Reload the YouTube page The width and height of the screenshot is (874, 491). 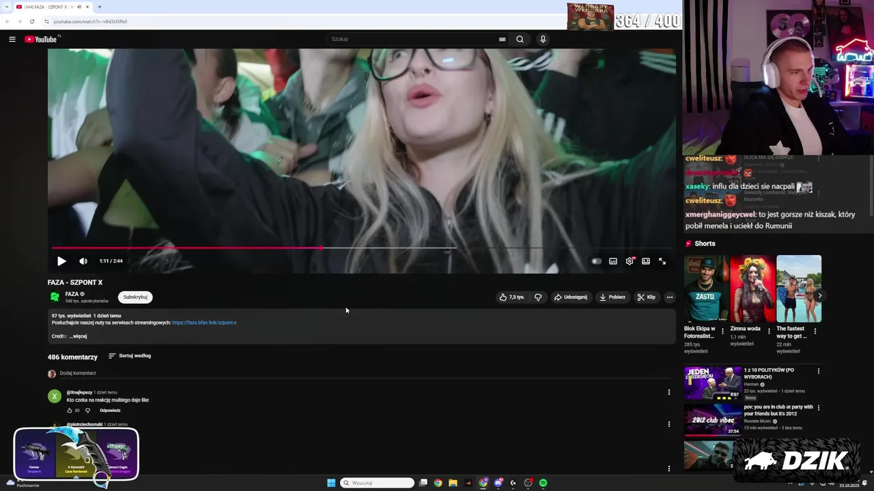(31, 21)
